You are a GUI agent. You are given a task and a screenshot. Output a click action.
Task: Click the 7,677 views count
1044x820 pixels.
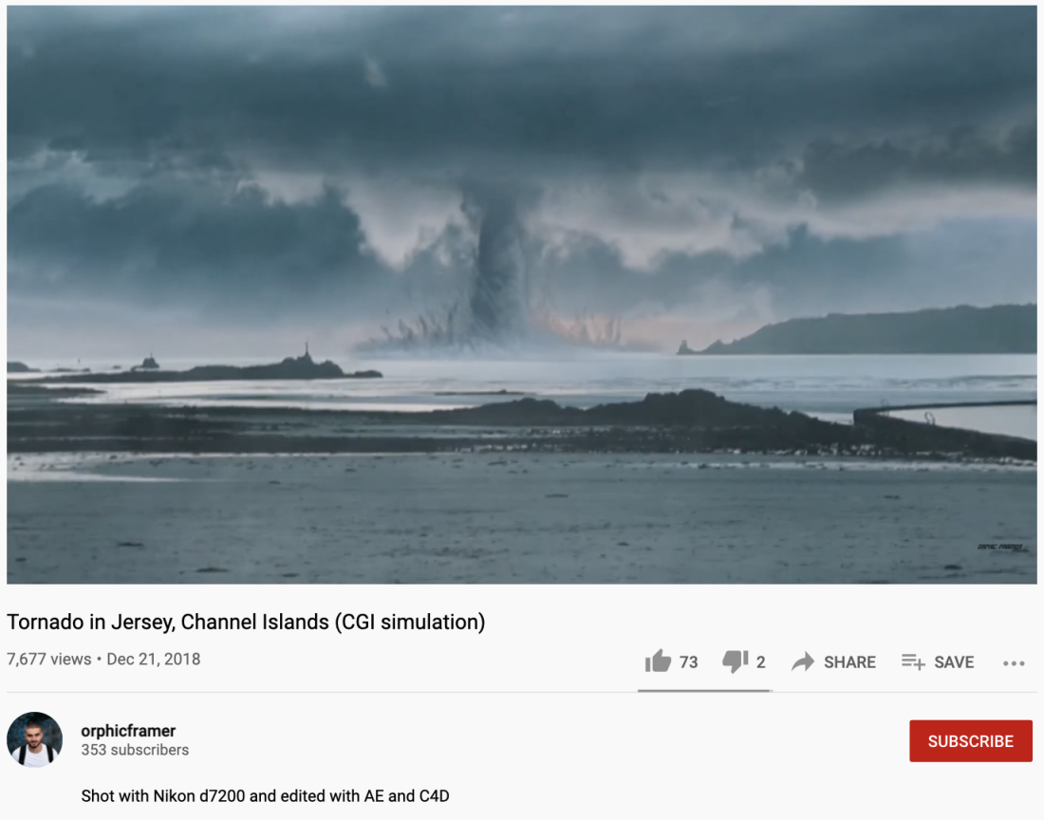pos(48,659)
